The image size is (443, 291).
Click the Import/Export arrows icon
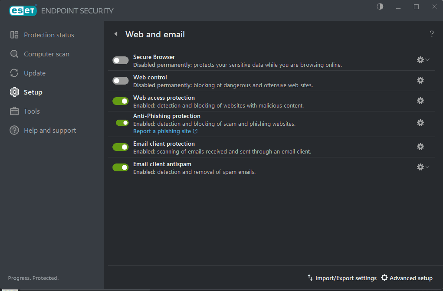[310, 278]
